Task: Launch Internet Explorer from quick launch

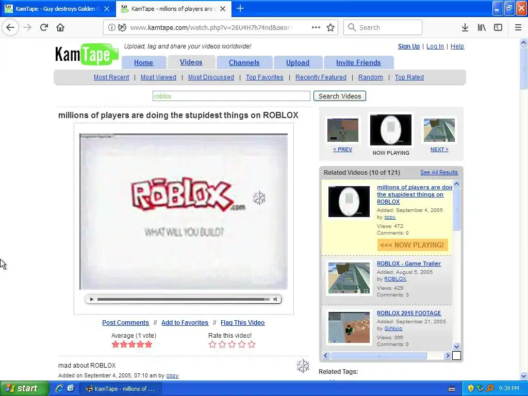Action: point(59,388)
